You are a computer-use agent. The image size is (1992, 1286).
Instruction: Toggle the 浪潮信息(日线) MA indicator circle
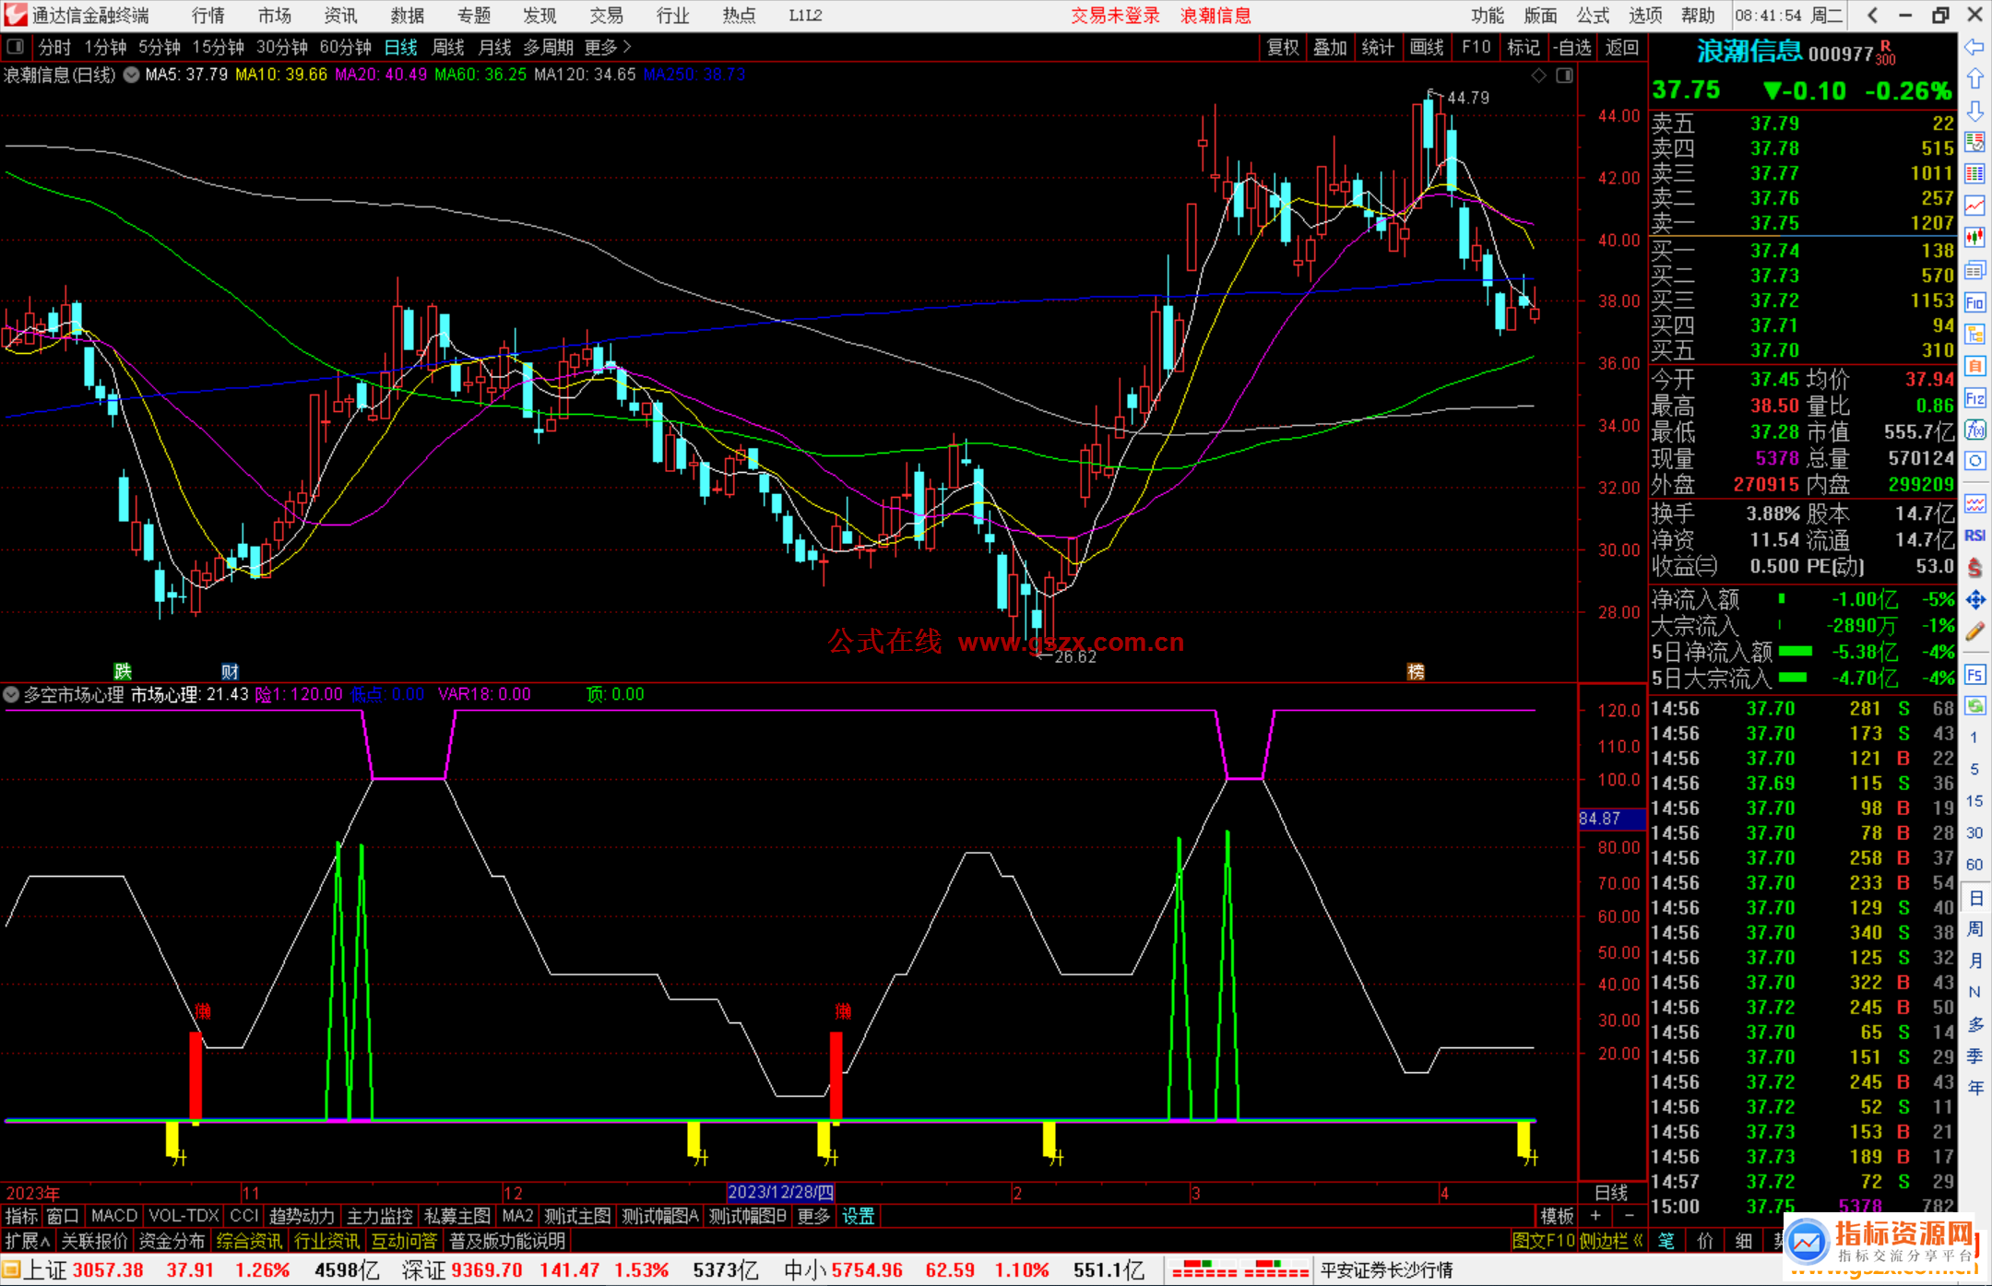(132, 75)
